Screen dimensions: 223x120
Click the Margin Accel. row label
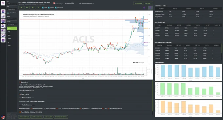[x=159, y=17]
